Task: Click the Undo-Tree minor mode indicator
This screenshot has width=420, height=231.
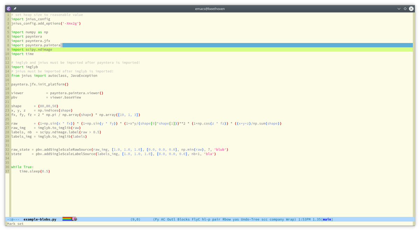Action: tap(250, 219)
